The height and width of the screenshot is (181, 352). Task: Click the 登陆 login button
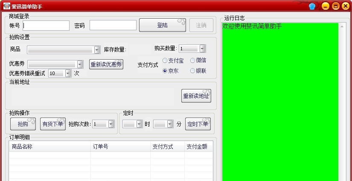tap(163, 25)
